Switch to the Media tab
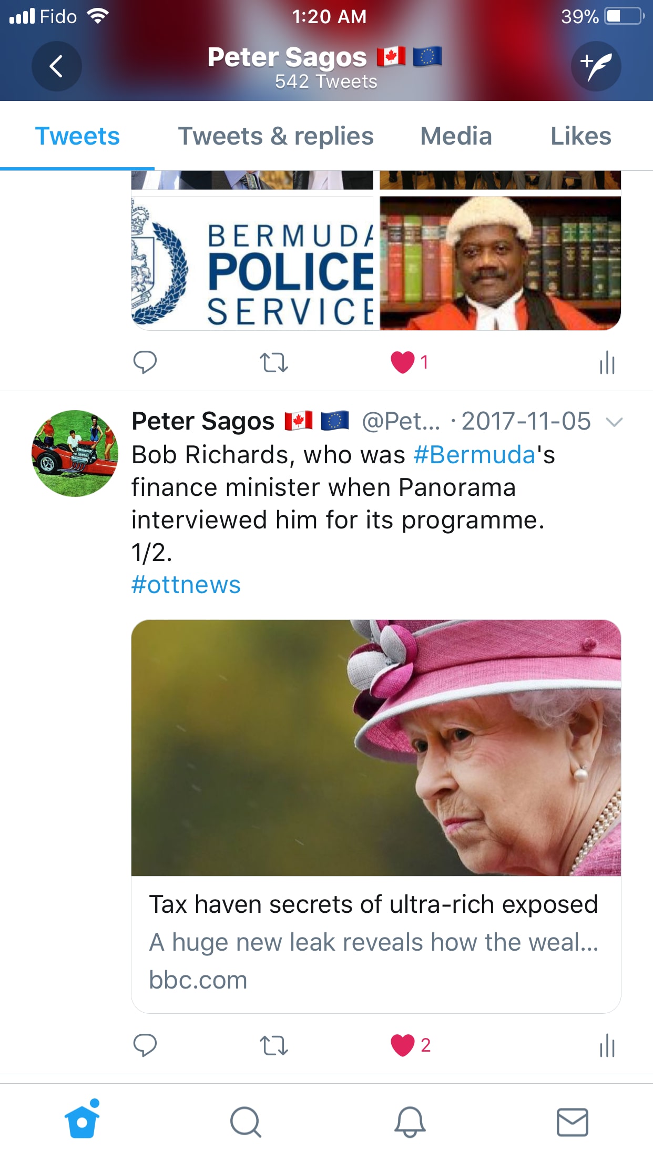Image resolution: width=653 pixels, height=1161 pixels. click(x=456, y=136)
